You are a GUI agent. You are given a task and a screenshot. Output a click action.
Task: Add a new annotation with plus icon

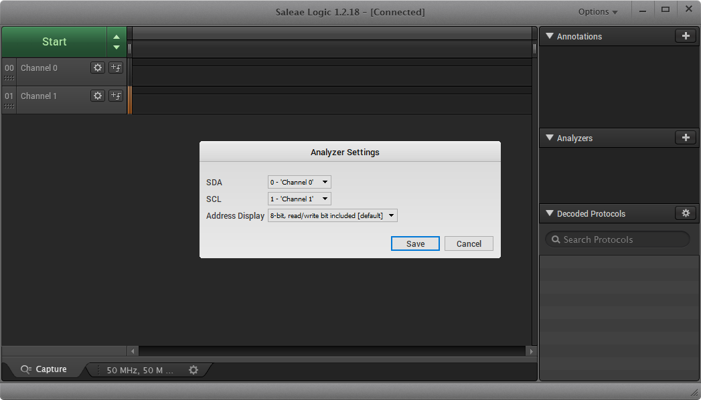[685, 36]
